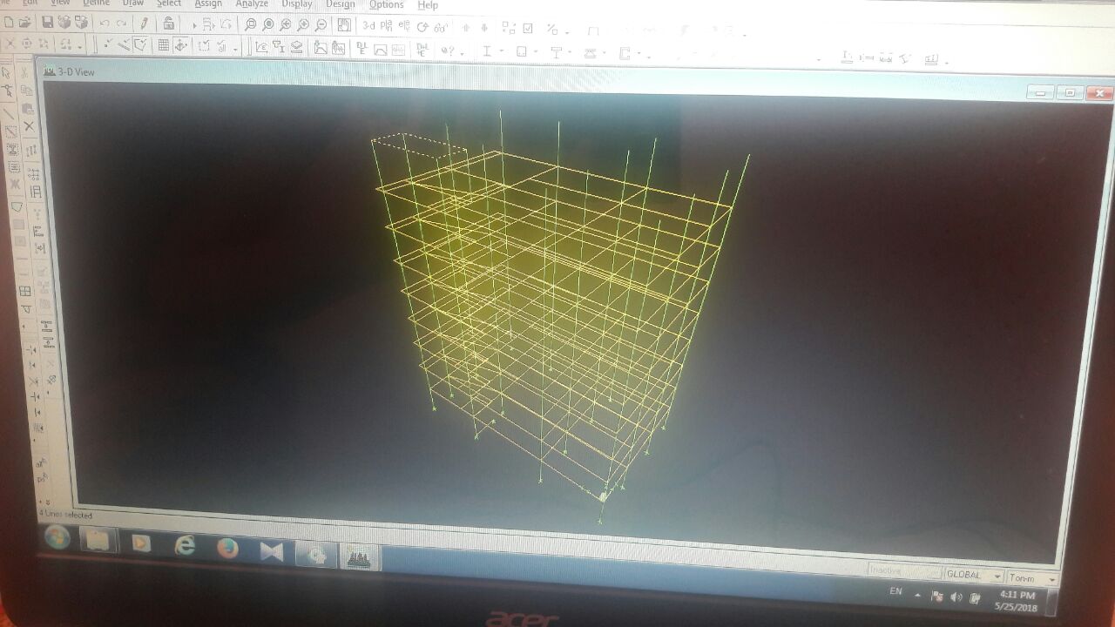Open the Windows Start button
1115x627 pixels.
[57, 537]
